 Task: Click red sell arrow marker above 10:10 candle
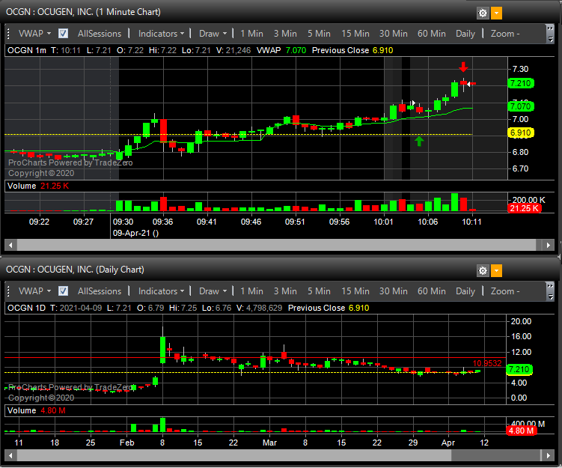[x=463, y=67]
